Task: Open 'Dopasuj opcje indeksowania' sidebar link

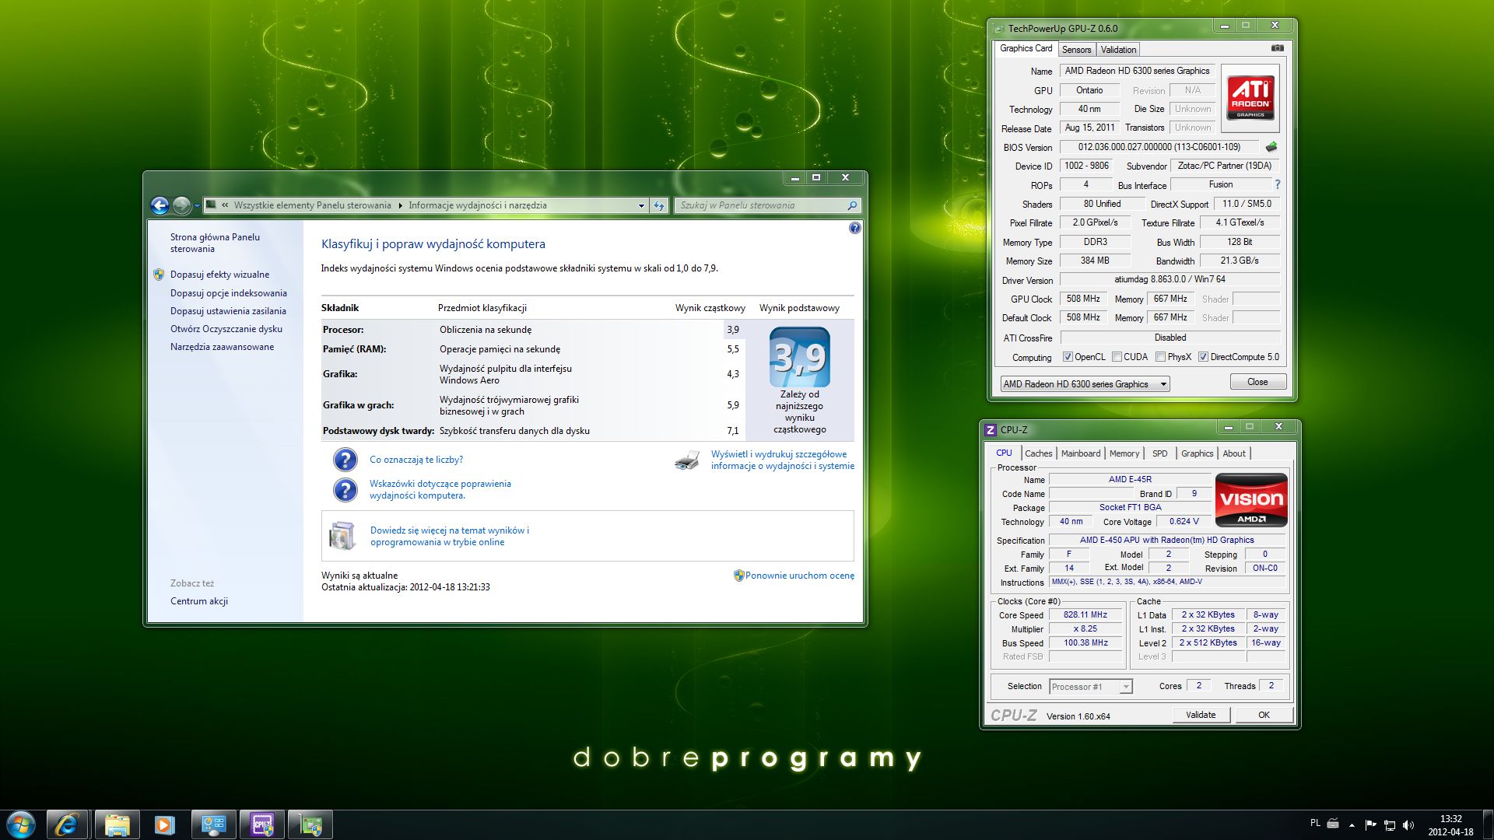Action: point(229,293)
